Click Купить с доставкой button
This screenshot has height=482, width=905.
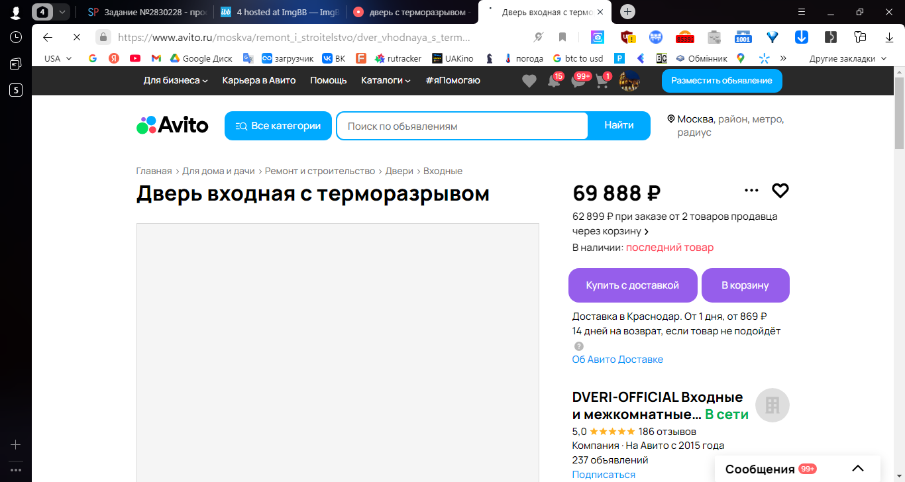[633, 285]
